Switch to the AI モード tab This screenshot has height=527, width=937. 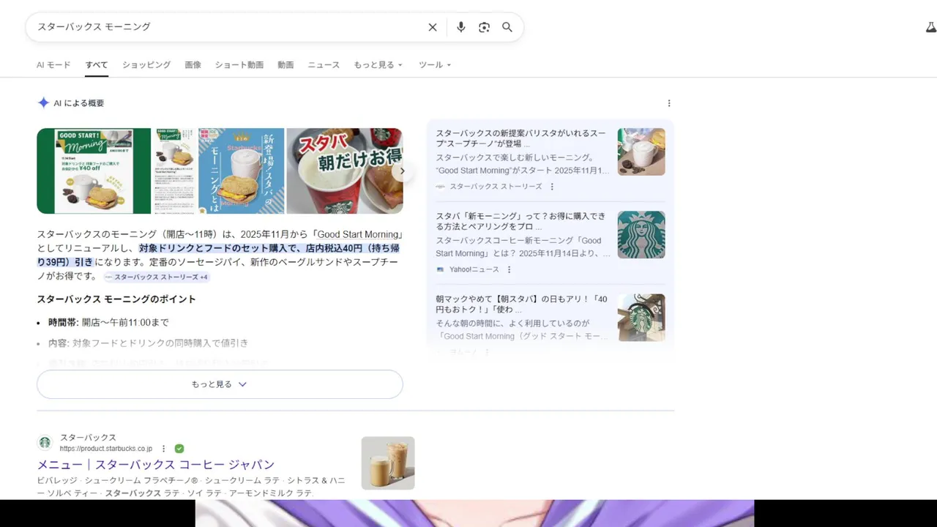pyautogui.click(x=53, y=64)
